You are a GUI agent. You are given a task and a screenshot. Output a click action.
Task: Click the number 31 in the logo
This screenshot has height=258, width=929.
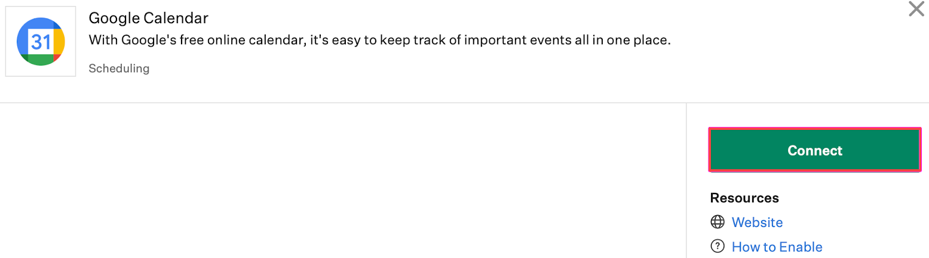pyautogui.click(x=41, y=42)
